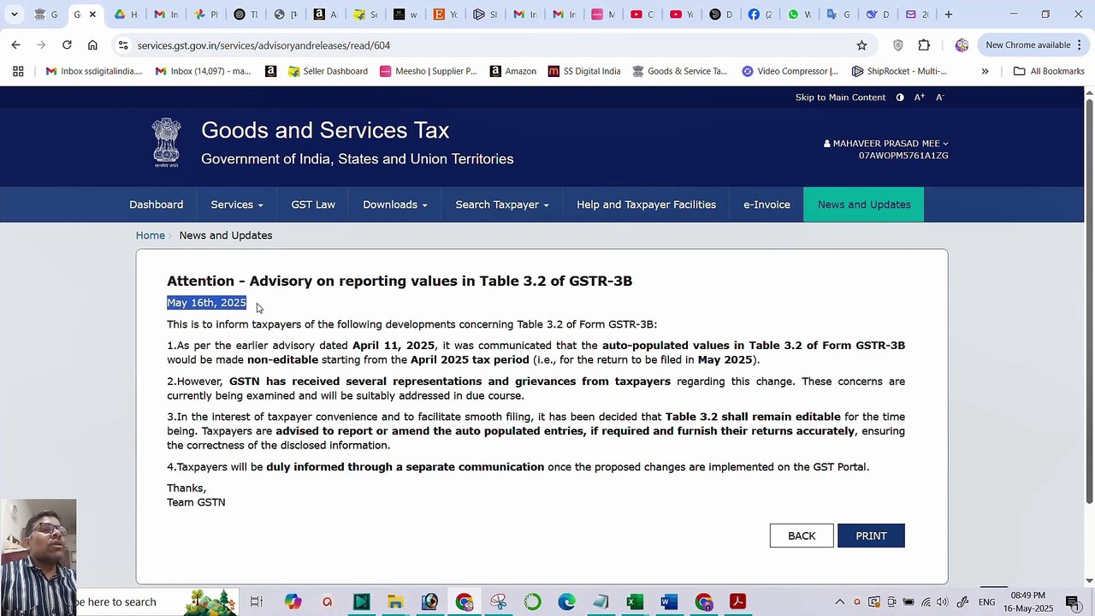Click the BACK button
The height and width of the screenshot is (616, 1095).
(802, 536)
